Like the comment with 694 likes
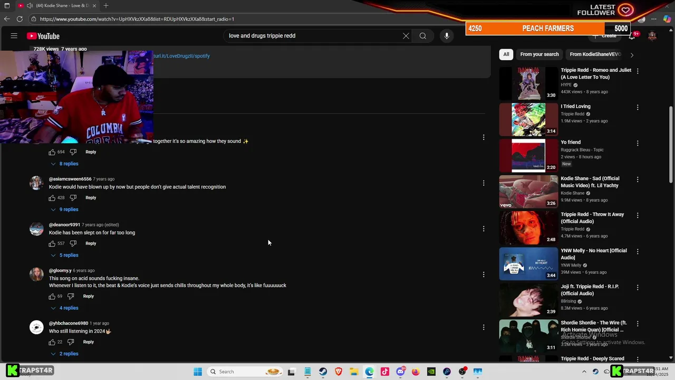 click(52, 152)
